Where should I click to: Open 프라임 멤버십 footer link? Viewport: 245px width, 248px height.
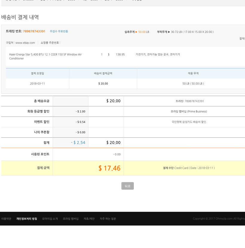click(71, 219)
